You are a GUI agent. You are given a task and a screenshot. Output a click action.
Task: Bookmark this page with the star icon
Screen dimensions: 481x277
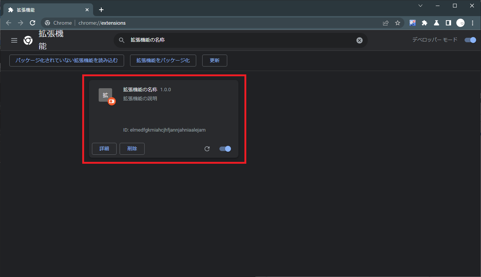pos(398,23)
